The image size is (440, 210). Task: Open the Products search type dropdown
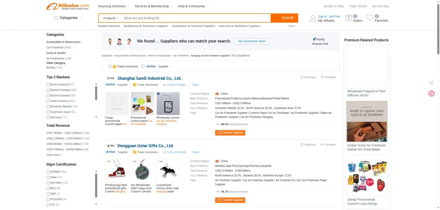tap(110, 18)
